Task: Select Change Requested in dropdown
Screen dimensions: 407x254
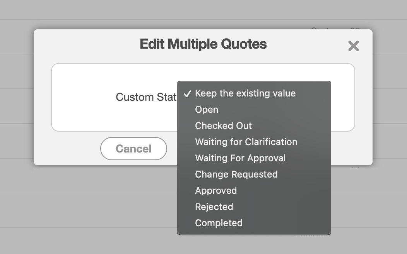Action: [x=236, y=174]
